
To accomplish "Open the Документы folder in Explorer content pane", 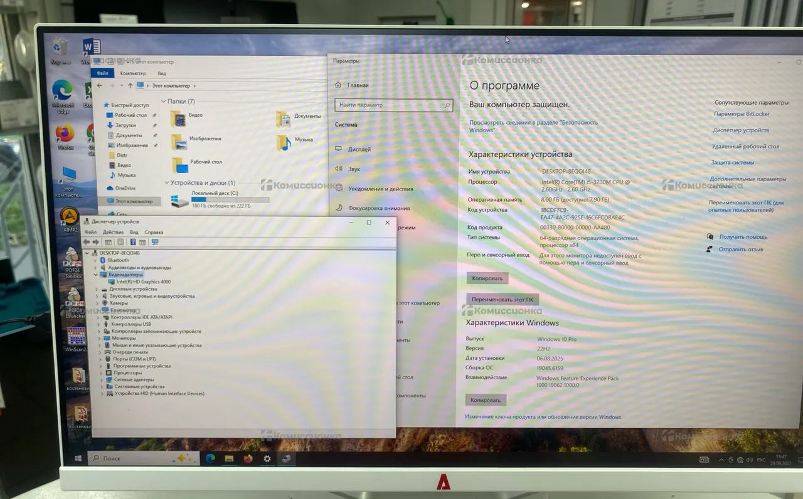I will coord(299,118).
